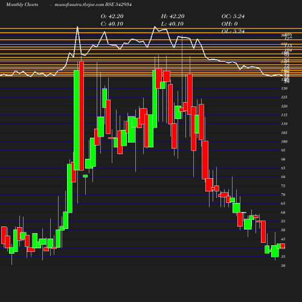
Task: Click the 120 price axis label
Action: coord(284,106)
